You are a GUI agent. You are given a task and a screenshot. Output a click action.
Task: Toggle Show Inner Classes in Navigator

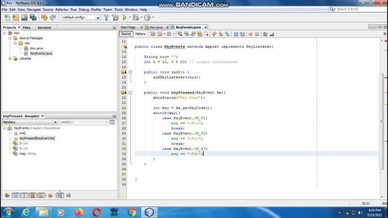point(41,196)
